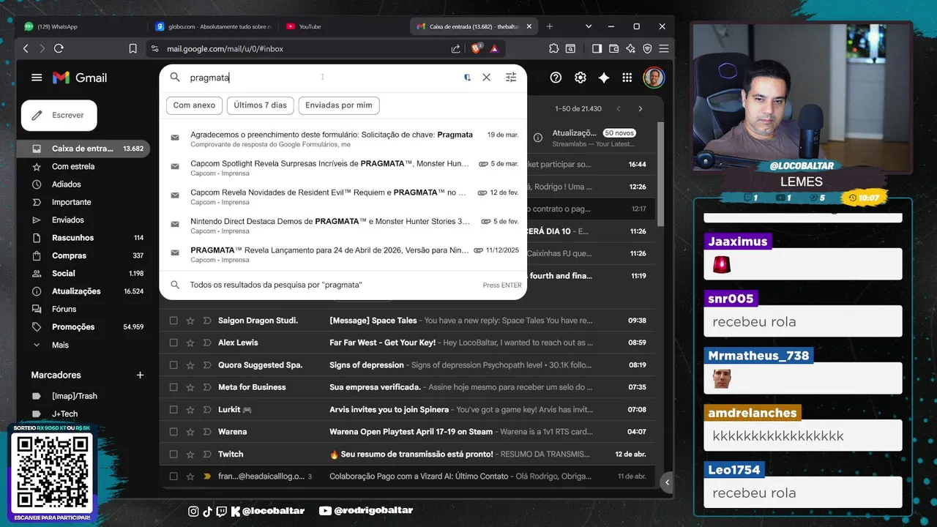Show next page of emails arrow
This screenshot has width=937, height=527.
click(641, 108)
